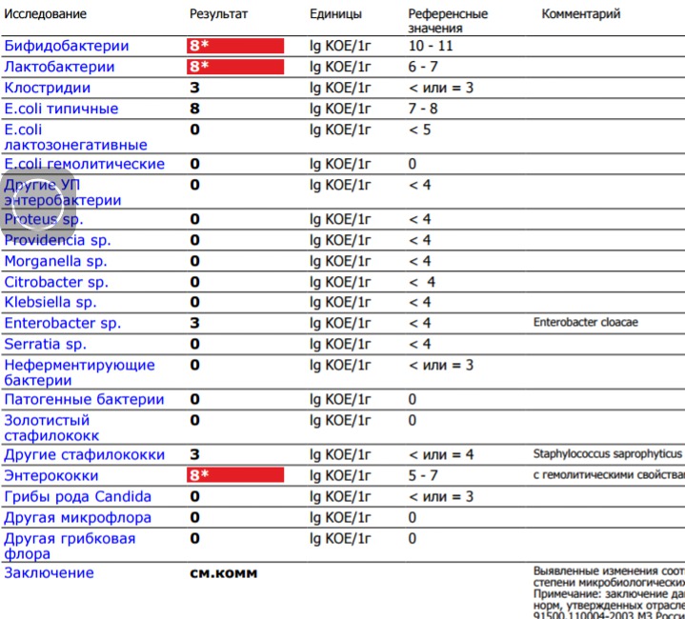
Task: Open the Грибы рода Candida link
Action: click(x=78, y=497)
